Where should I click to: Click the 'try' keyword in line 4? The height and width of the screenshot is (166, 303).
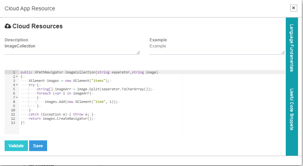coord(32,85)
